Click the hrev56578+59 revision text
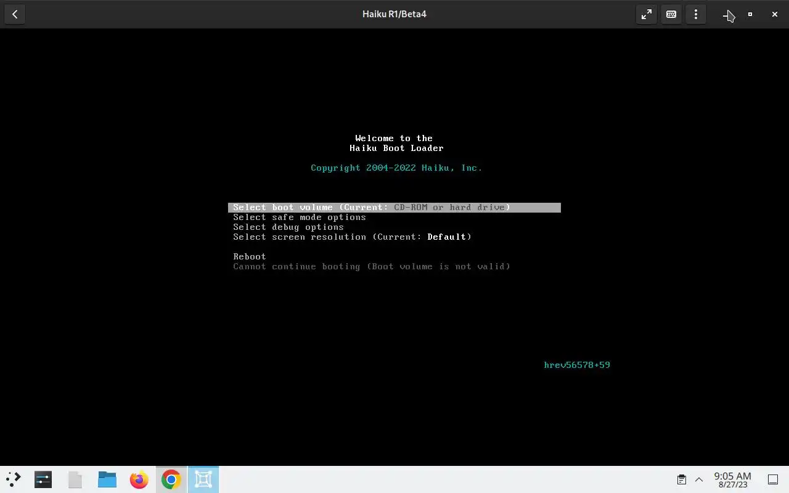This screenshot has height=493, width=789. click(x=577, y=365)
